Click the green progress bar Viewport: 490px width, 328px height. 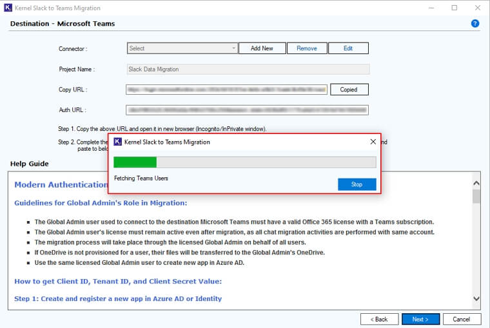pyautogui.click(x=135, y=162)
